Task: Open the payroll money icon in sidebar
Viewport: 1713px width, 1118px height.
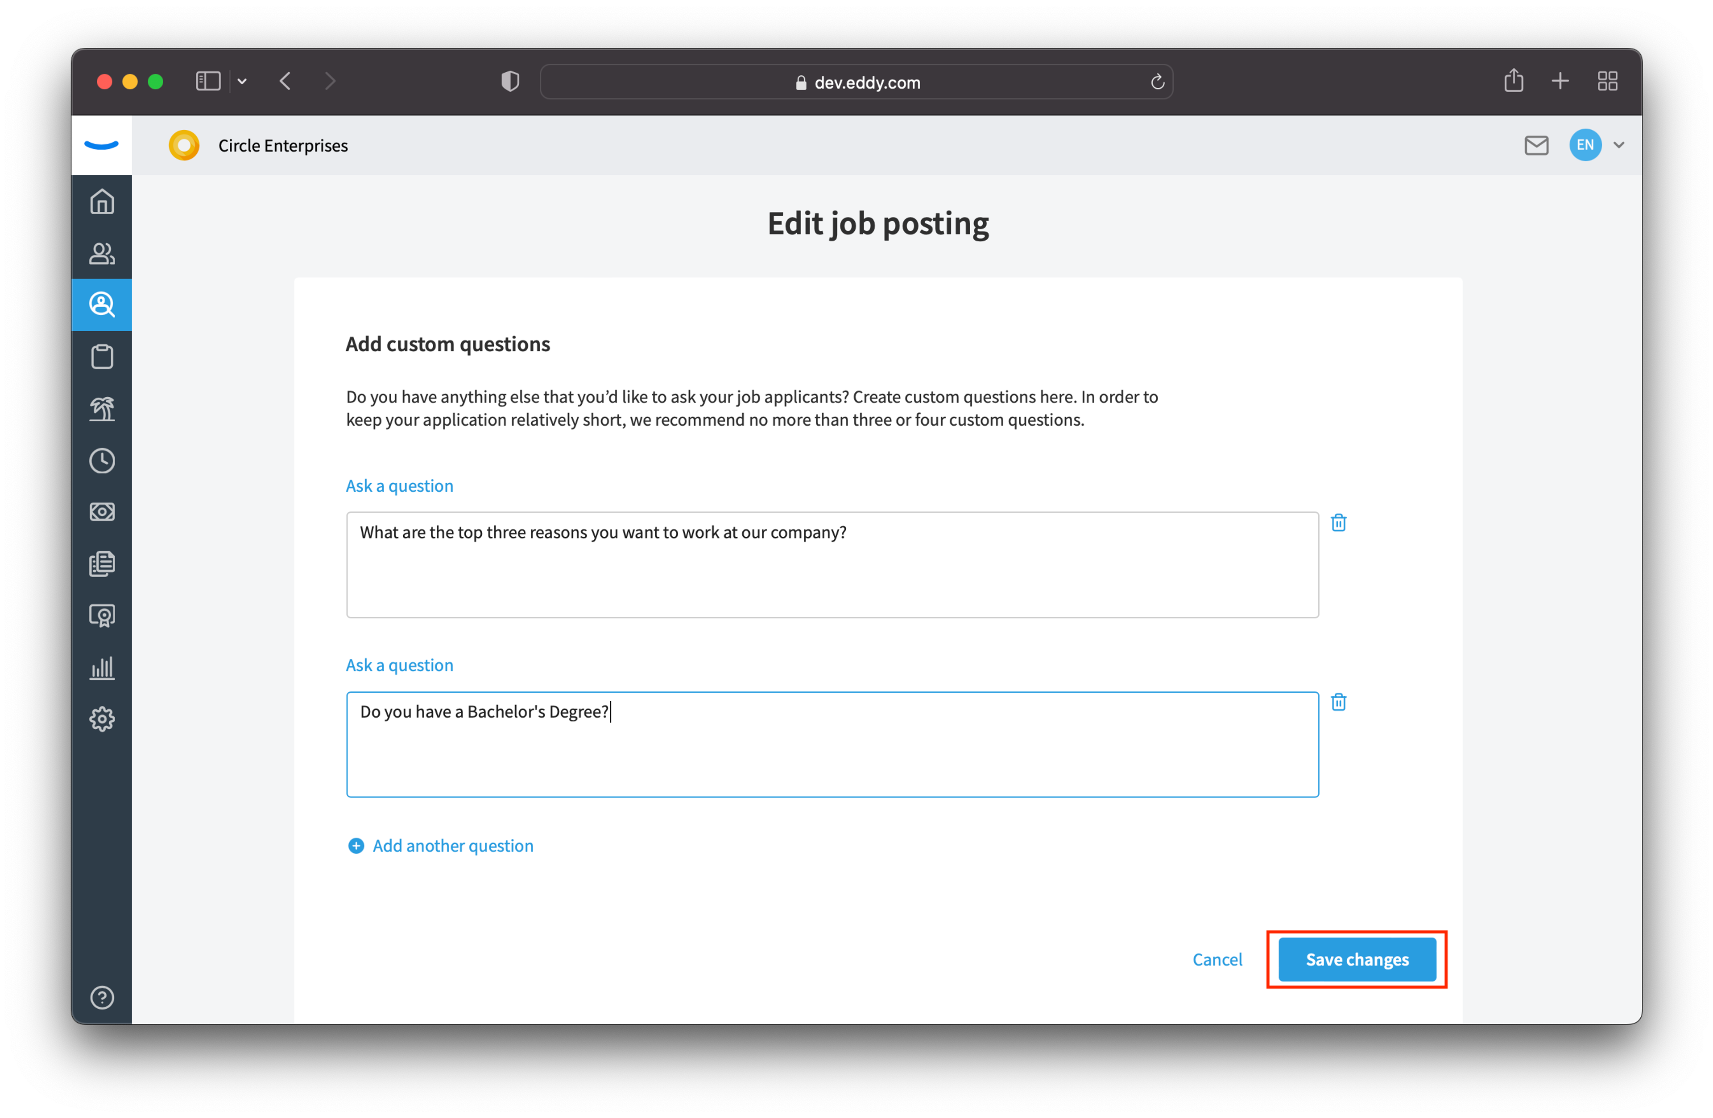Action: (x=101, y=511)
